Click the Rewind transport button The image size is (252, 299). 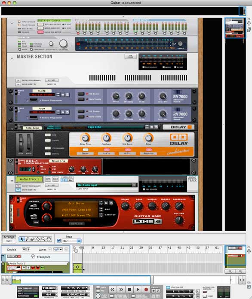(113, 290)
